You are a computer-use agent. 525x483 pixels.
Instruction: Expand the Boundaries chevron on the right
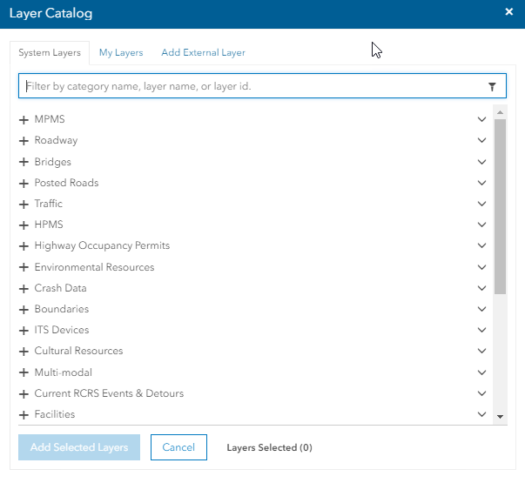point(481,309)
